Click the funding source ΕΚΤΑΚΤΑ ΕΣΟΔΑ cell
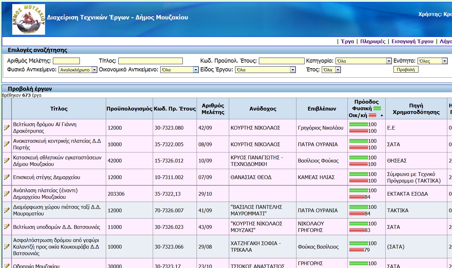Screen dimensions: 452x268 (x=416, y=194)
